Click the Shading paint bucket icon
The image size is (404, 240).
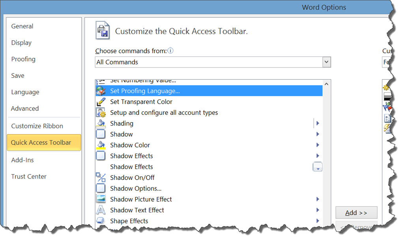pyautogui.click(x=101, y=123)
